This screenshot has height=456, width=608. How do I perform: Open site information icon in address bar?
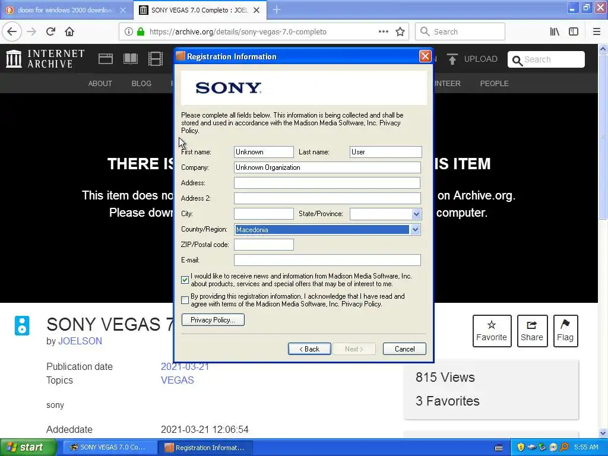tap(129, 32)
